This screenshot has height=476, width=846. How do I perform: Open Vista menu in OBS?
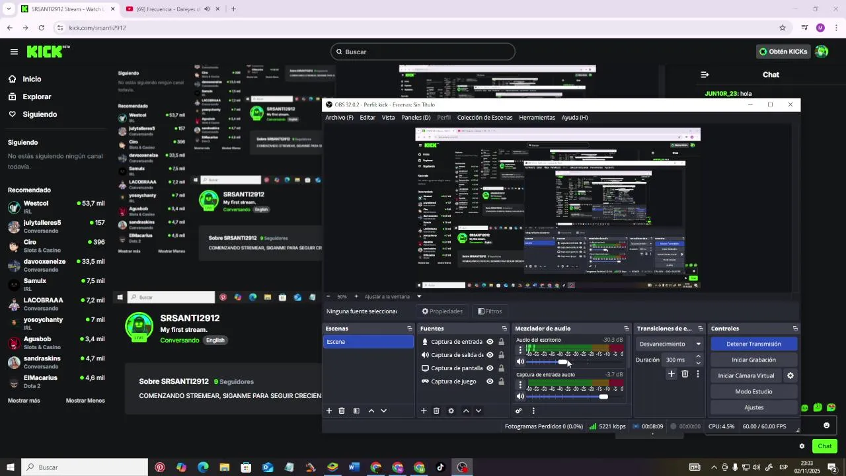pos(388,118)
